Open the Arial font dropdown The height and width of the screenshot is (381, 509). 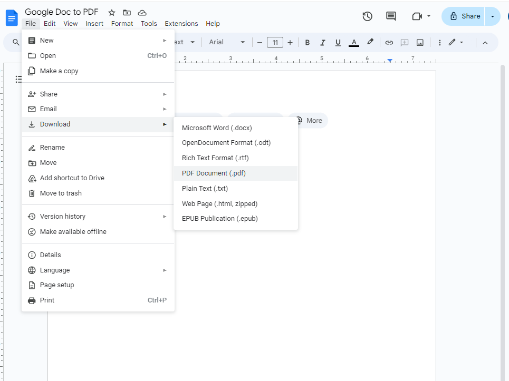[227, 42]
